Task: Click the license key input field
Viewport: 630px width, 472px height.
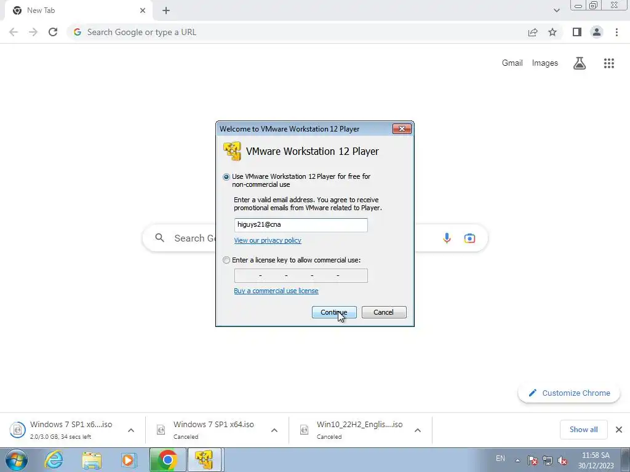Action: click(x=301, y=276)
